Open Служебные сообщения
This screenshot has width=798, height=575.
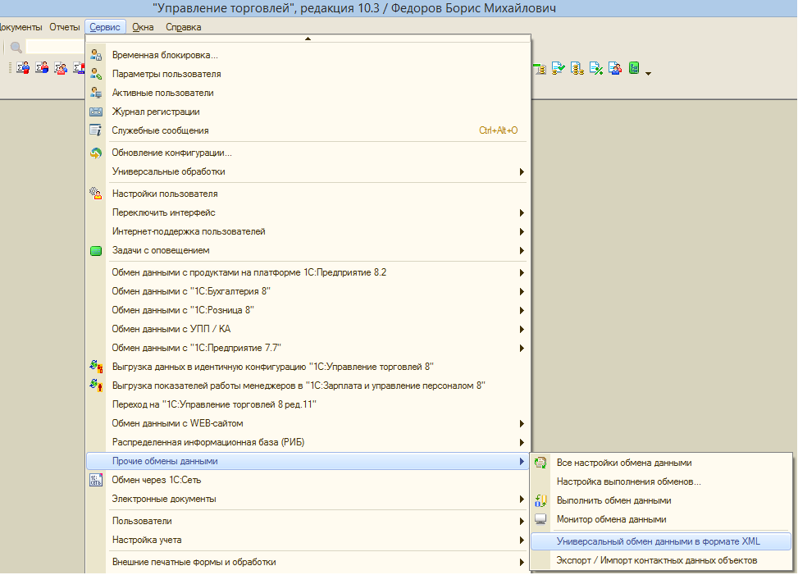(308, 130)
